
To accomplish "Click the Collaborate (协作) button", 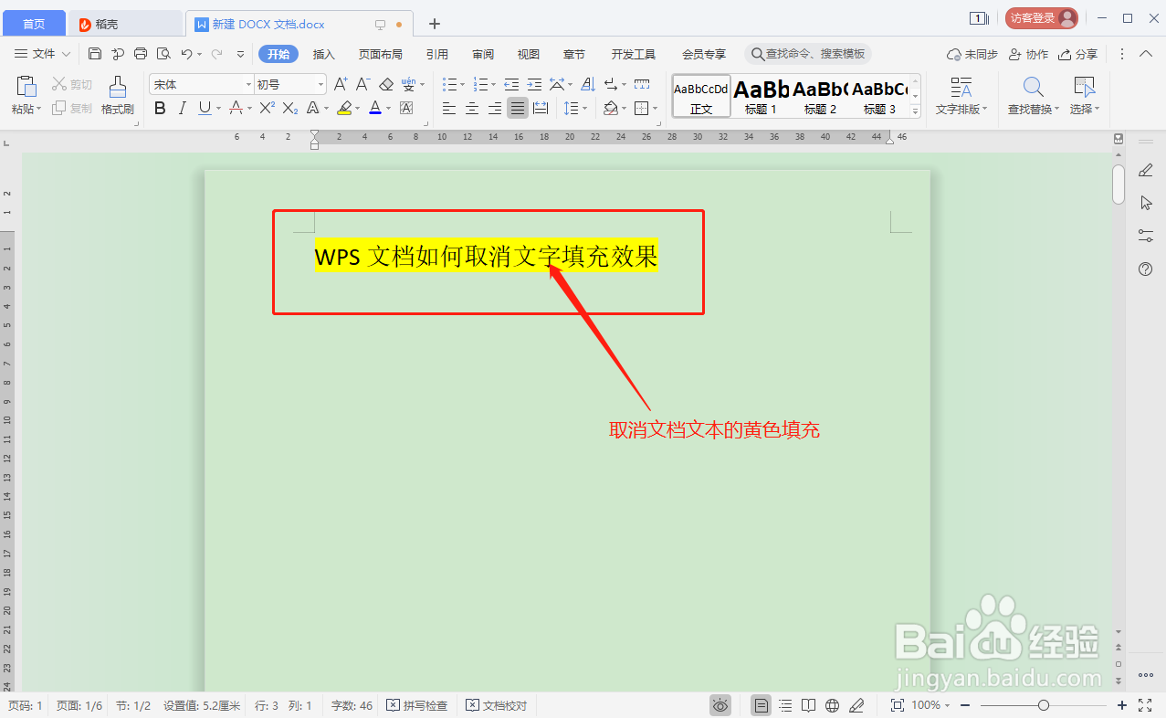I will click(x=1029, y=54).
